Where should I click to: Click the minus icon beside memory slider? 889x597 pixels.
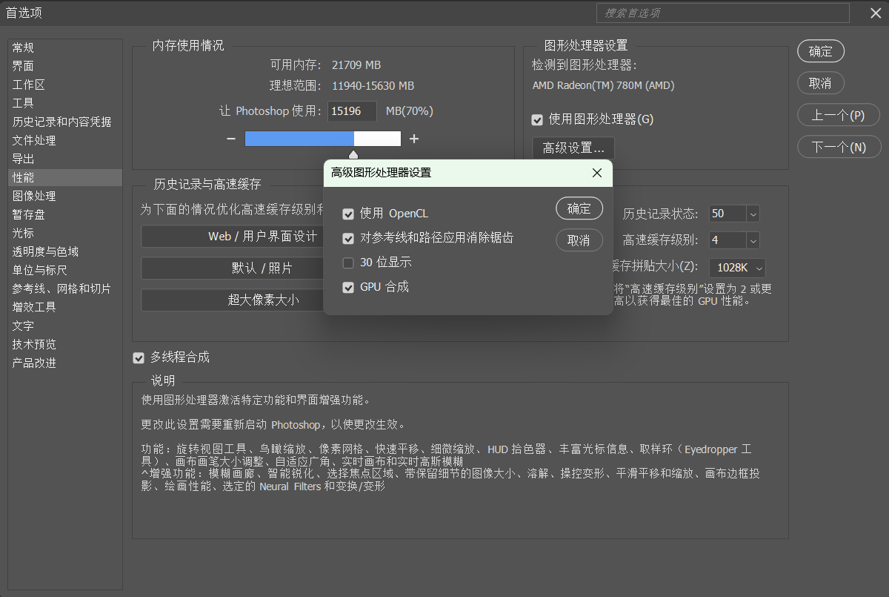231,139
